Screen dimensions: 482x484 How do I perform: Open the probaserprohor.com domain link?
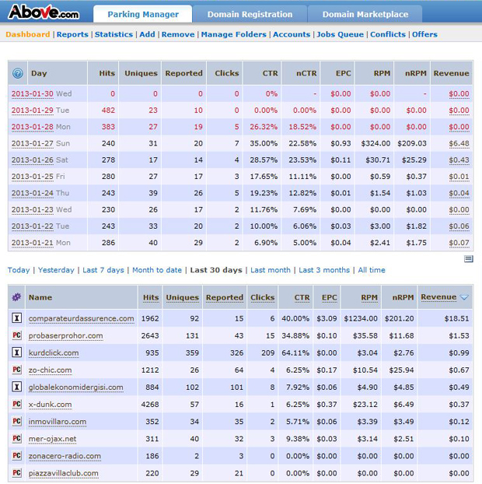click(65, 335)
